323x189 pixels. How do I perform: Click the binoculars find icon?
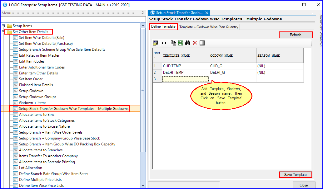[x=188, y=43]
